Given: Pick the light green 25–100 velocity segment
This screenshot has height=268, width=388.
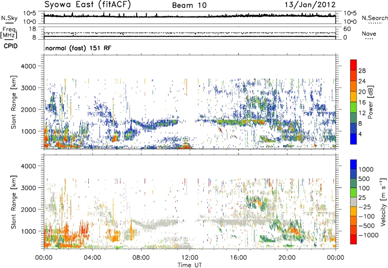Looking at the screenshot, I should pyautogui.click(x=354, y=193).
